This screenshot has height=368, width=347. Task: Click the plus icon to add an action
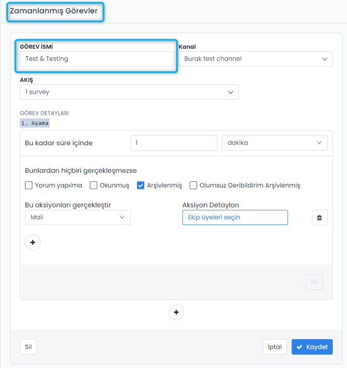(x=33, y=243)
